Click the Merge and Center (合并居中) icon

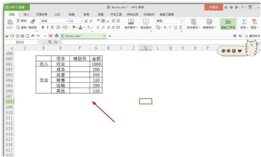pos(131,22)
